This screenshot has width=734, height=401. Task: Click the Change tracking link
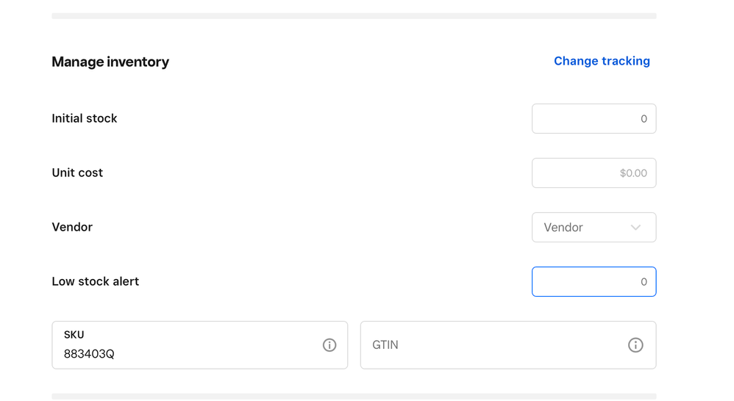[x=602, y=61]
